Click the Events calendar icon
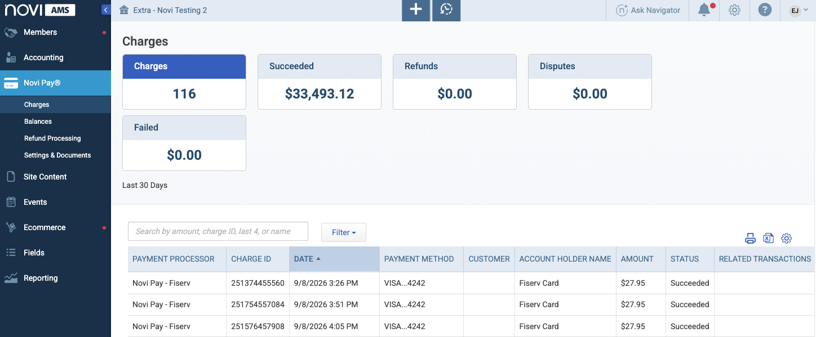Image resolution: width=816 pixels, height=337 pixels. [11, 202]
